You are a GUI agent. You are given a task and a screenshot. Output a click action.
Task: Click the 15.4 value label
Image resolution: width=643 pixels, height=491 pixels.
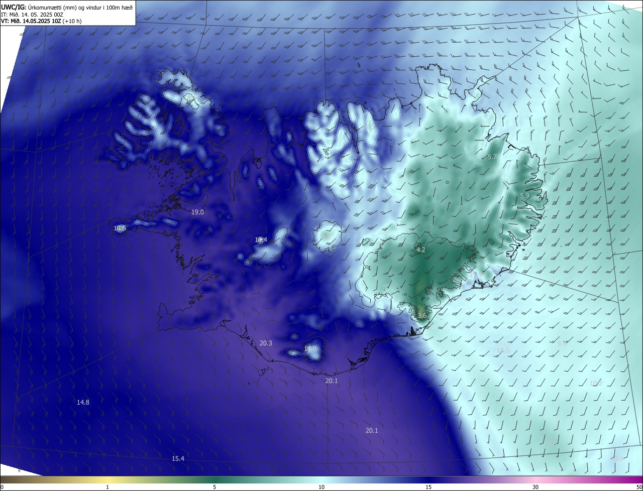click(178, 458)
